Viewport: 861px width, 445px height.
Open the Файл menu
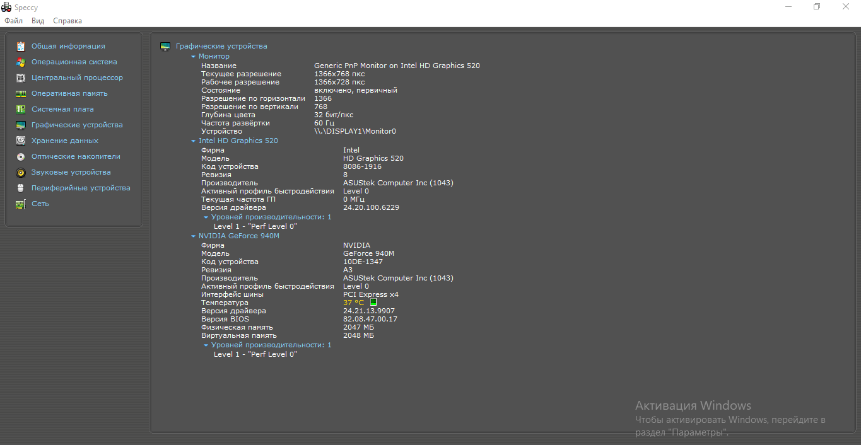click(x=13, y=21)
